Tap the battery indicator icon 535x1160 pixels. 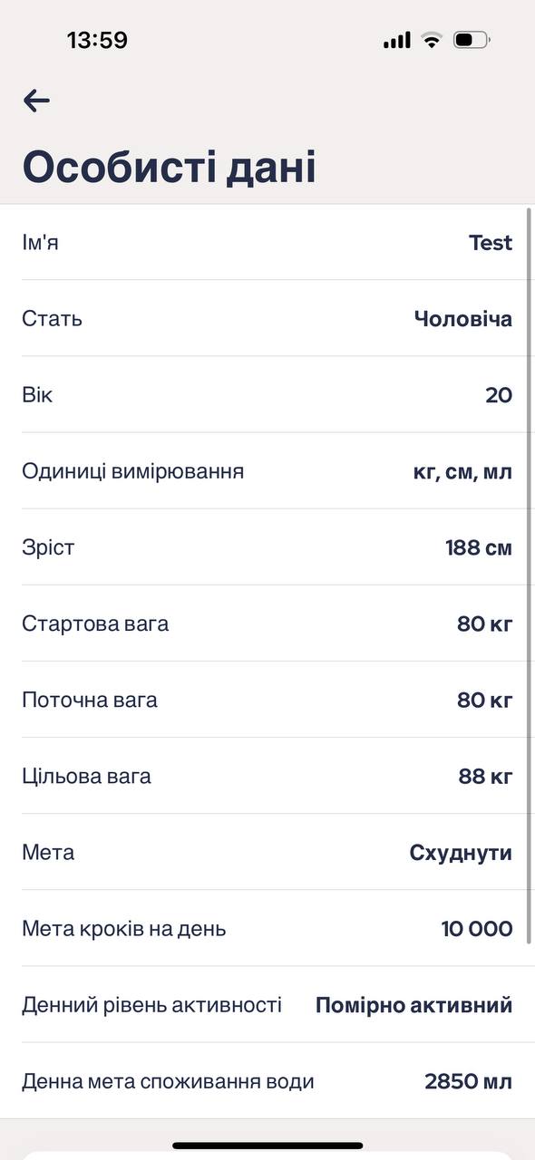tap(472, 40)
